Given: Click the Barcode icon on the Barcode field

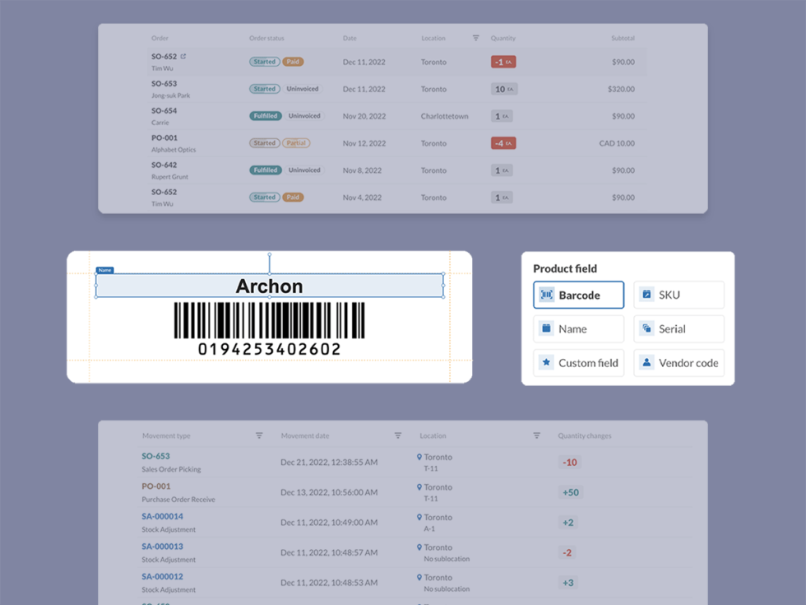Looking at the screenshot, I should point(546,294).
